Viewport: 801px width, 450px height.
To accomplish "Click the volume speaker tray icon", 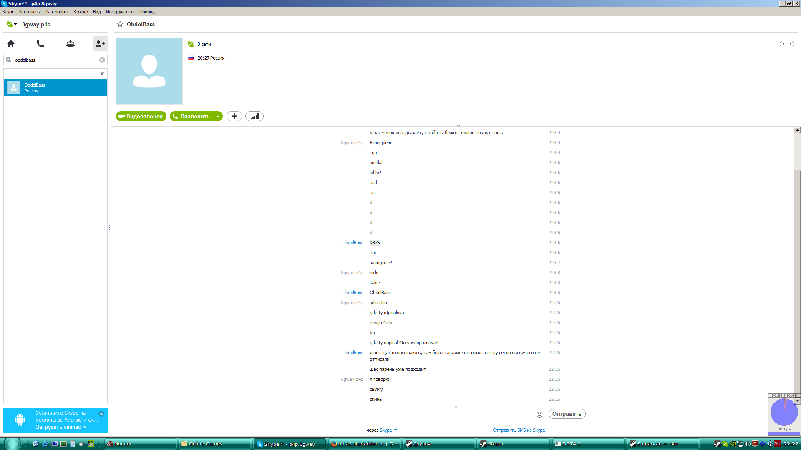I will (x=747, y=444).
